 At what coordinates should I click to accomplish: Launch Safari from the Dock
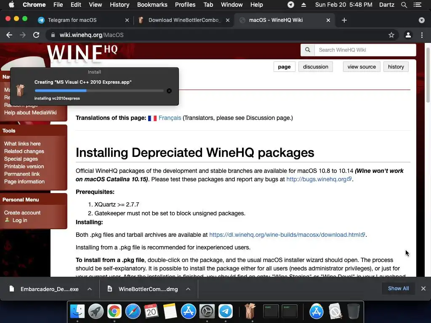pos(133,312)
